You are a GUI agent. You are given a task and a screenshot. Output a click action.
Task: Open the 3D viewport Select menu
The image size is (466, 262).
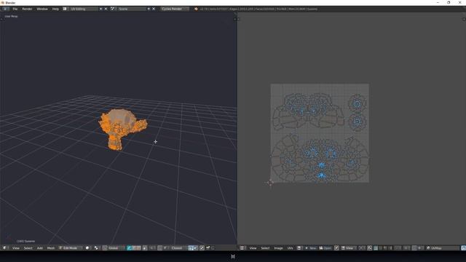tap(28, 248)
